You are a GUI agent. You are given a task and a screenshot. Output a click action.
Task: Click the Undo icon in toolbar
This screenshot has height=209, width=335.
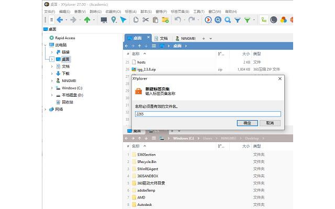tap(177, 20)
